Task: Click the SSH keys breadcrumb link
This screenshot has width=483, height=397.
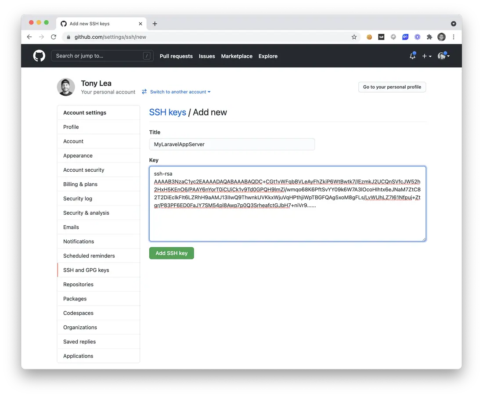Action: pyautogui.click(x=168, y=112)
